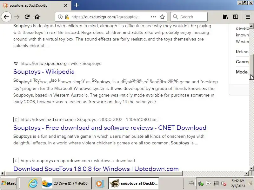
Task: Open the browser home page
Action: pos(37,17)
